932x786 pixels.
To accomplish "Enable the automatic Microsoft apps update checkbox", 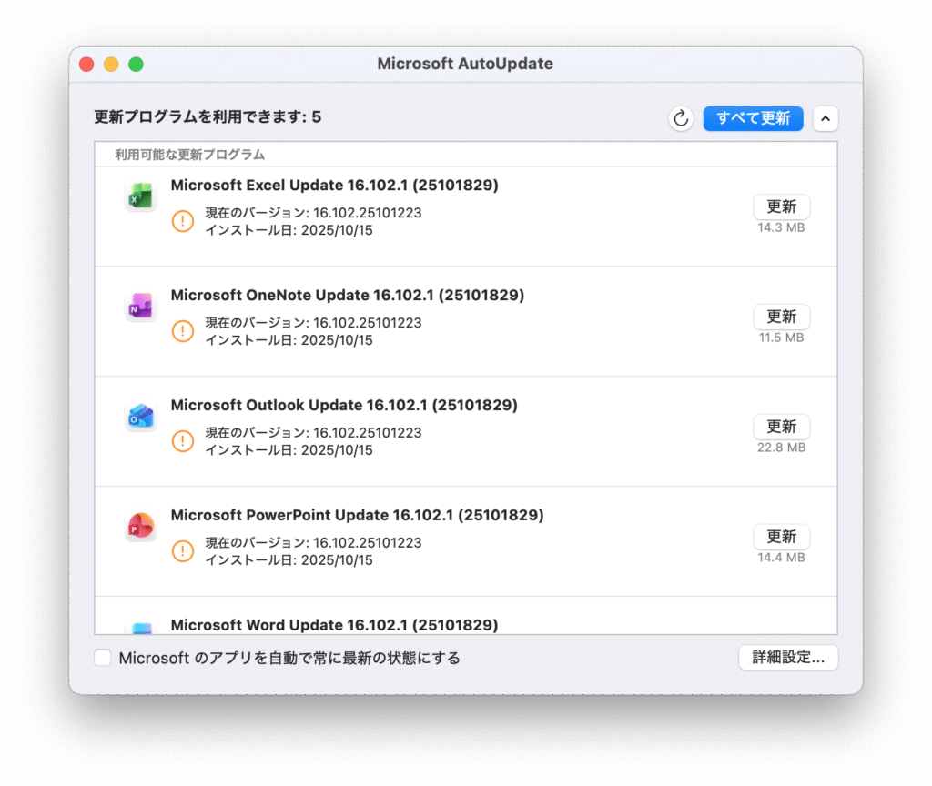I will click(x=103, y=658).
